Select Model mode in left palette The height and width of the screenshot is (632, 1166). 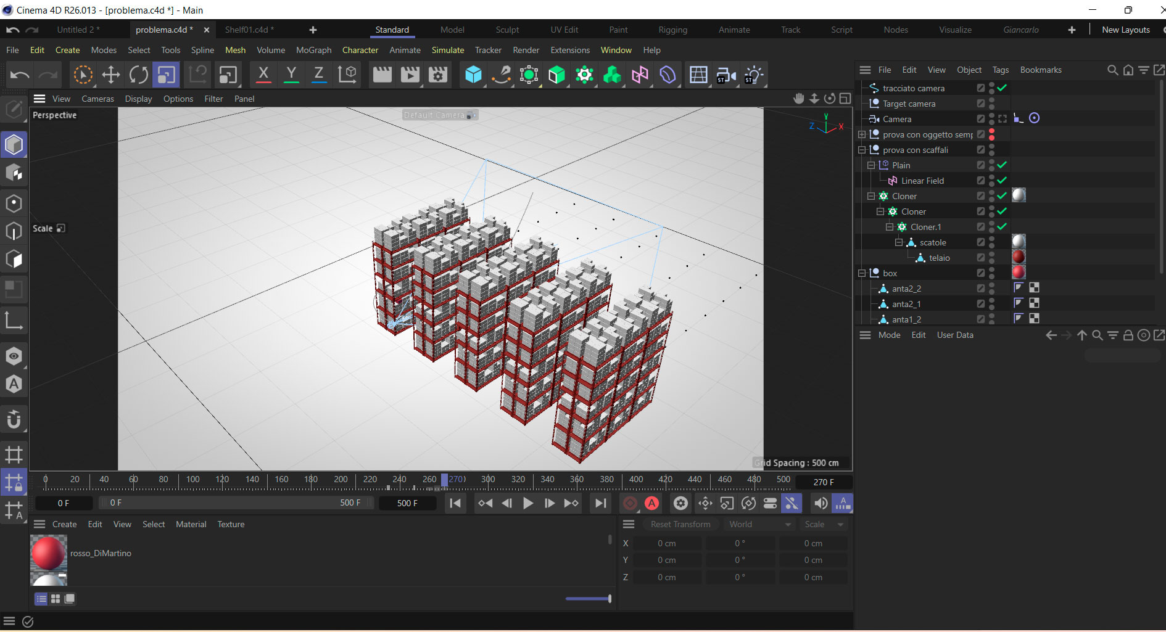click(14, 145)
